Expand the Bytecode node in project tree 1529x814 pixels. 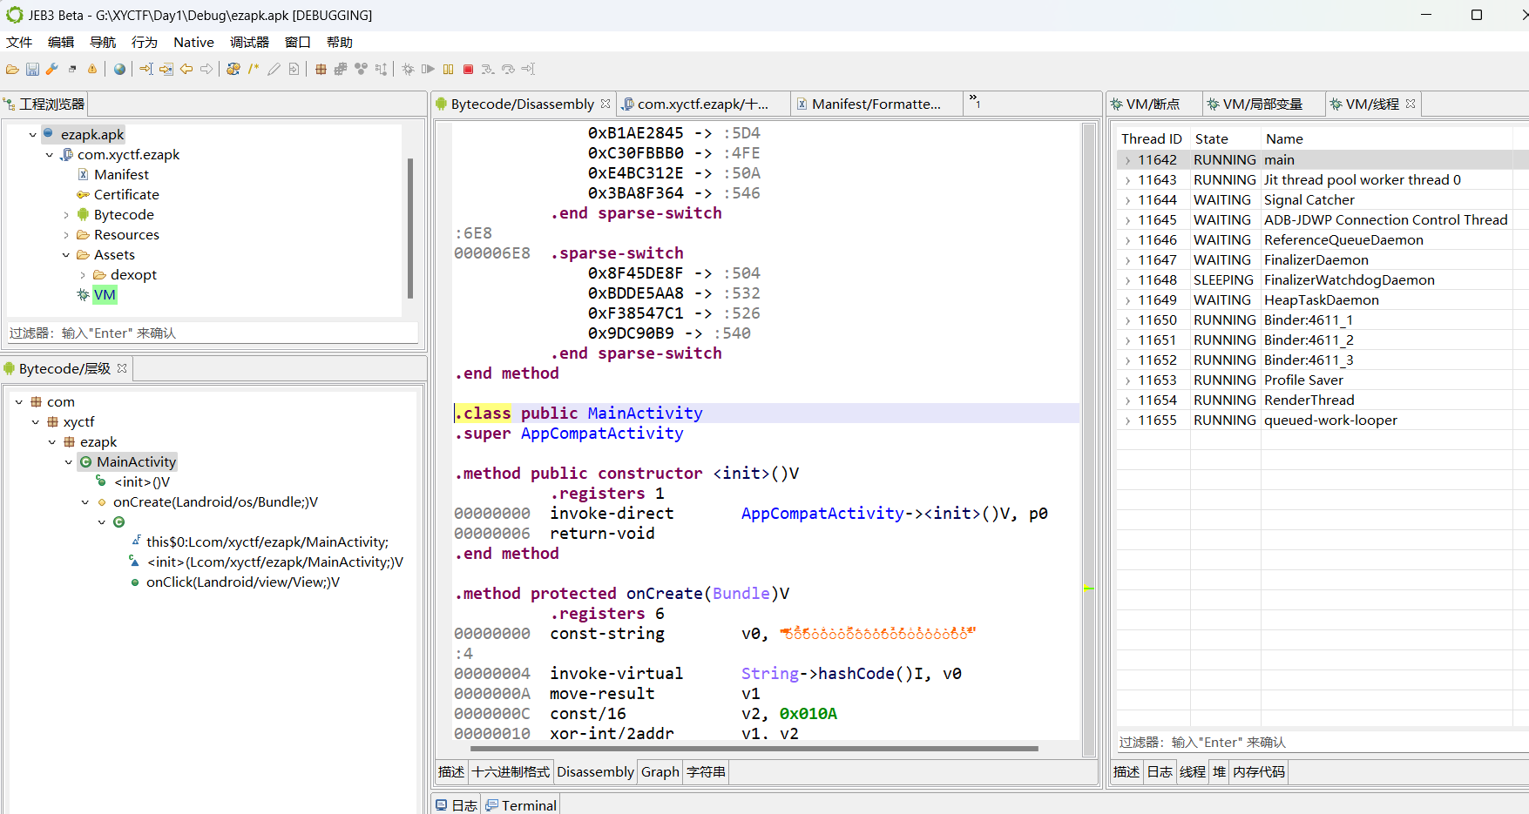(66, 215)
